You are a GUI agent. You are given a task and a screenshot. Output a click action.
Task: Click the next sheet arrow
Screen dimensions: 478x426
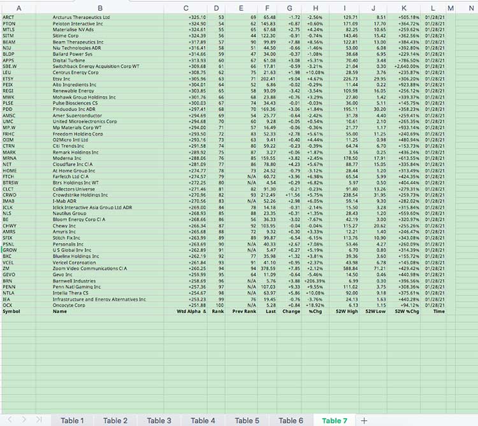24,420
